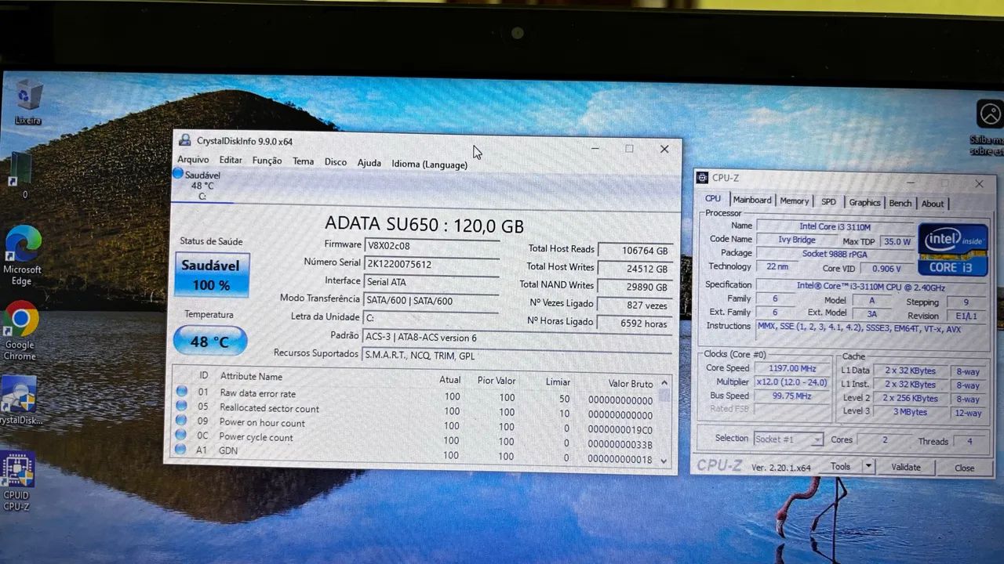Open the Idioma (Language) menu
The width and height of the screenshot is (1004, 564).
[430, 164]
